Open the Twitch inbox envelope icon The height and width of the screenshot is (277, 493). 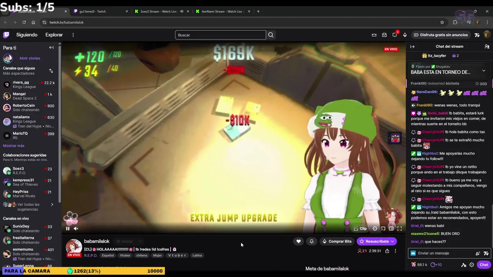pos(384,35)
